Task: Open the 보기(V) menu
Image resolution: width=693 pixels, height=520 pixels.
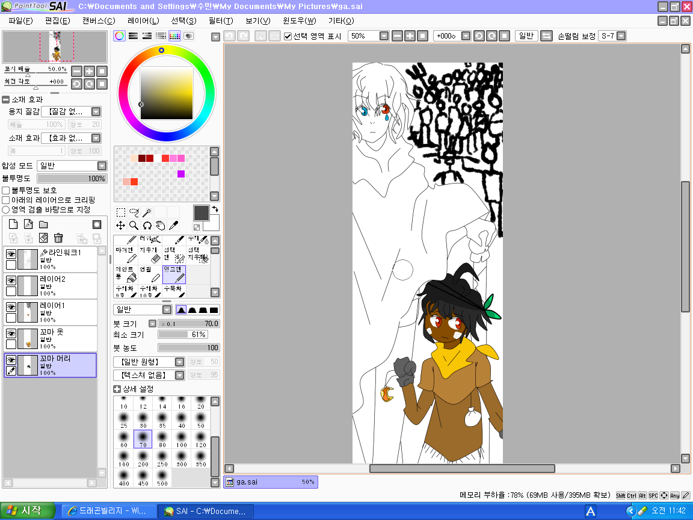Action: click(258, 21)
